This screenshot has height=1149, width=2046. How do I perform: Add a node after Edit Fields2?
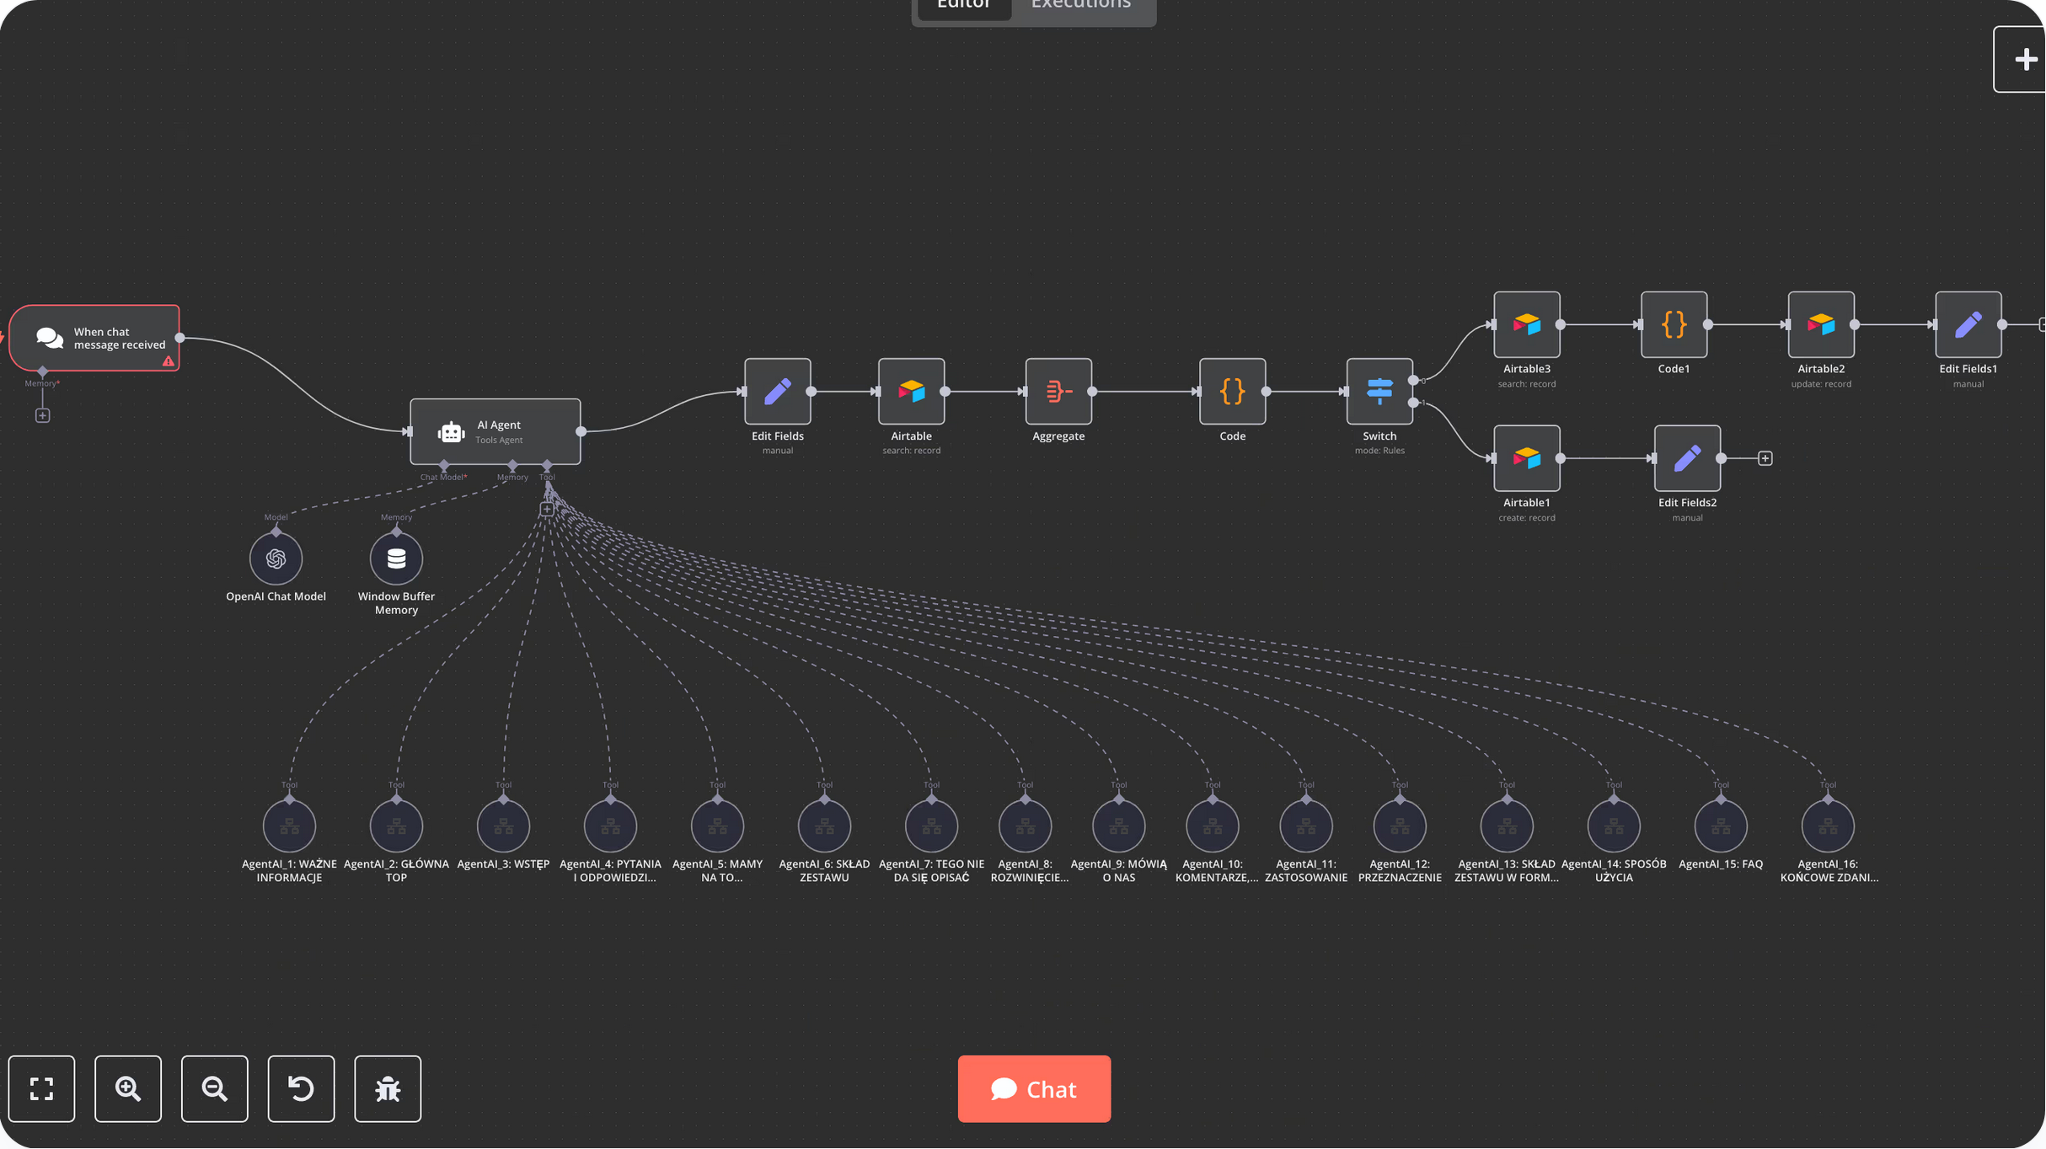point(1765,458)
